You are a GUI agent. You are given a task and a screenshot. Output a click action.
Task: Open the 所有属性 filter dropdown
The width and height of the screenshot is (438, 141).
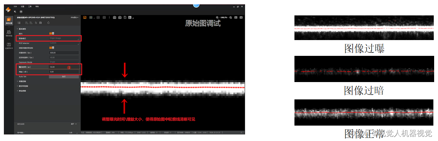74,18
